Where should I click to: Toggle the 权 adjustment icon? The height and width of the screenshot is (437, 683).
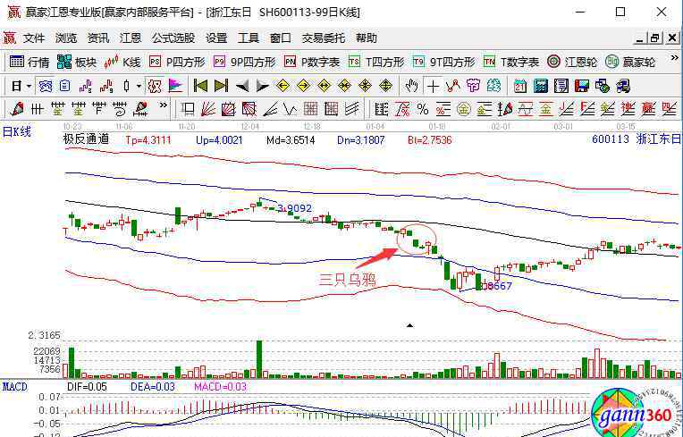155,86
